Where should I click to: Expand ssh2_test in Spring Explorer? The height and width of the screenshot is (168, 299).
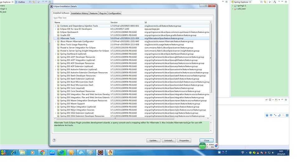(x=233, y=9)
